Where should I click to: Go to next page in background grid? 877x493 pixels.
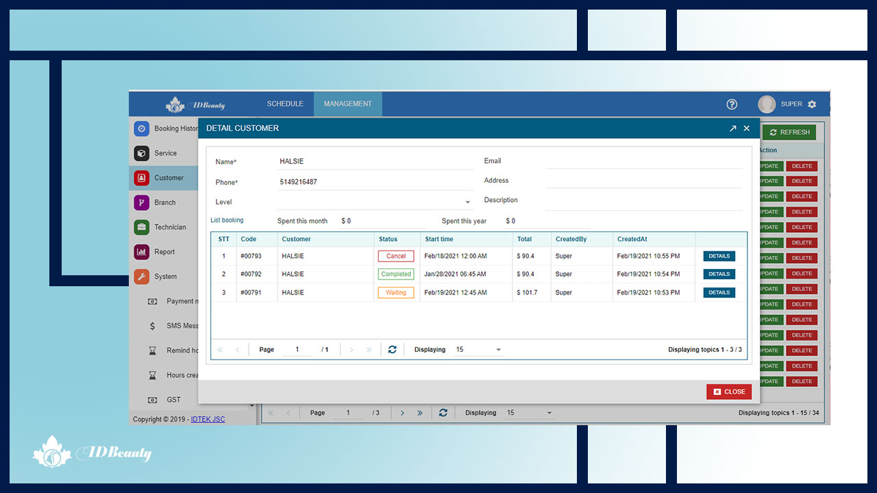(x=402, y=413)
